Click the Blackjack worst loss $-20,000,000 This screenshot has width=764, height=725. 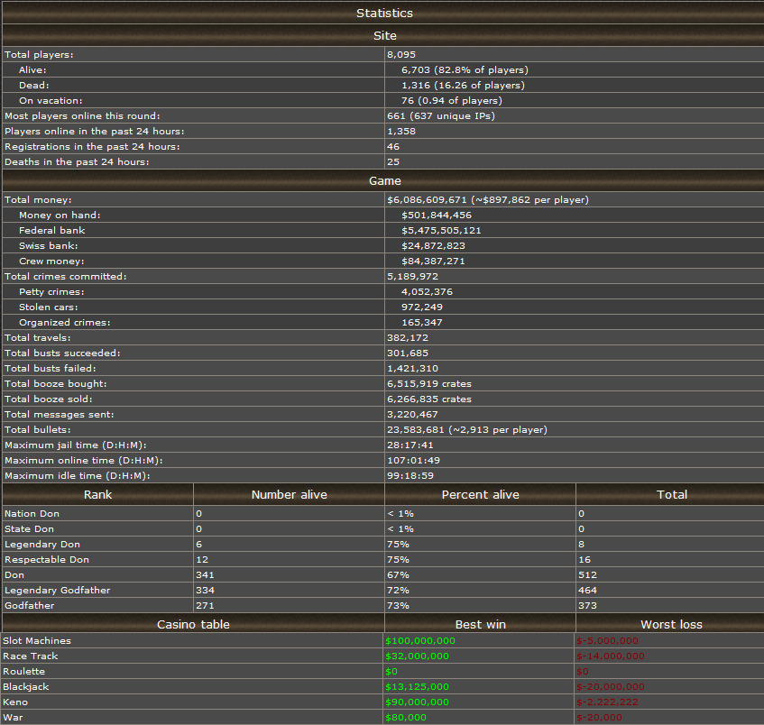coord(611,687)
